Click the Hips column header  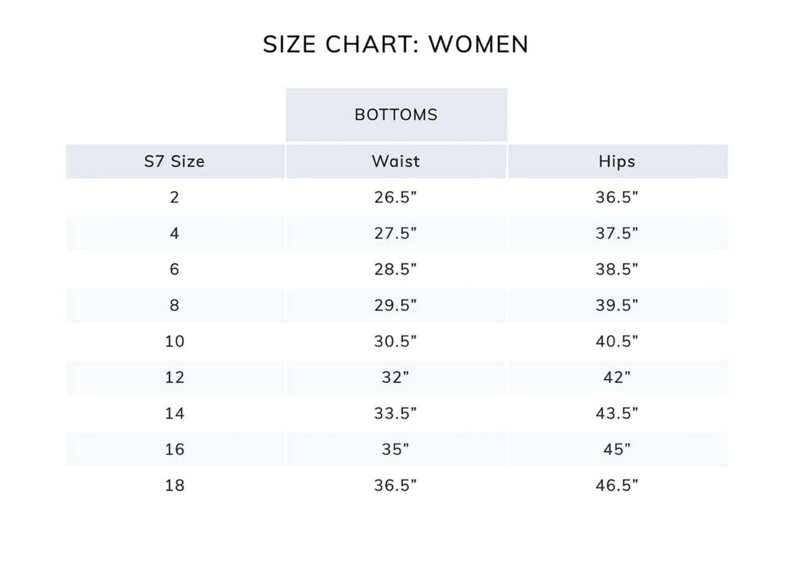tap(616, 161)
